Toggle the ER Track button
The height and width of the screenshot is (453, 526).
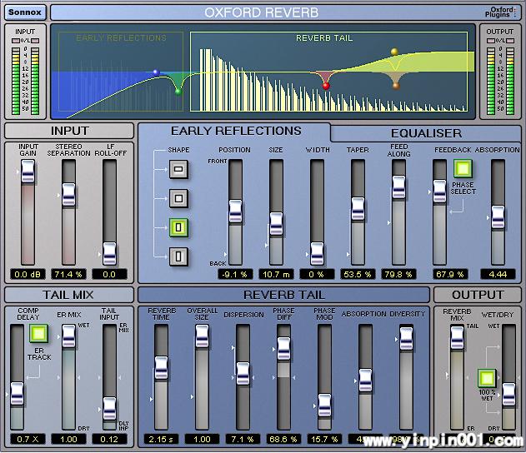tap(38, 334)
